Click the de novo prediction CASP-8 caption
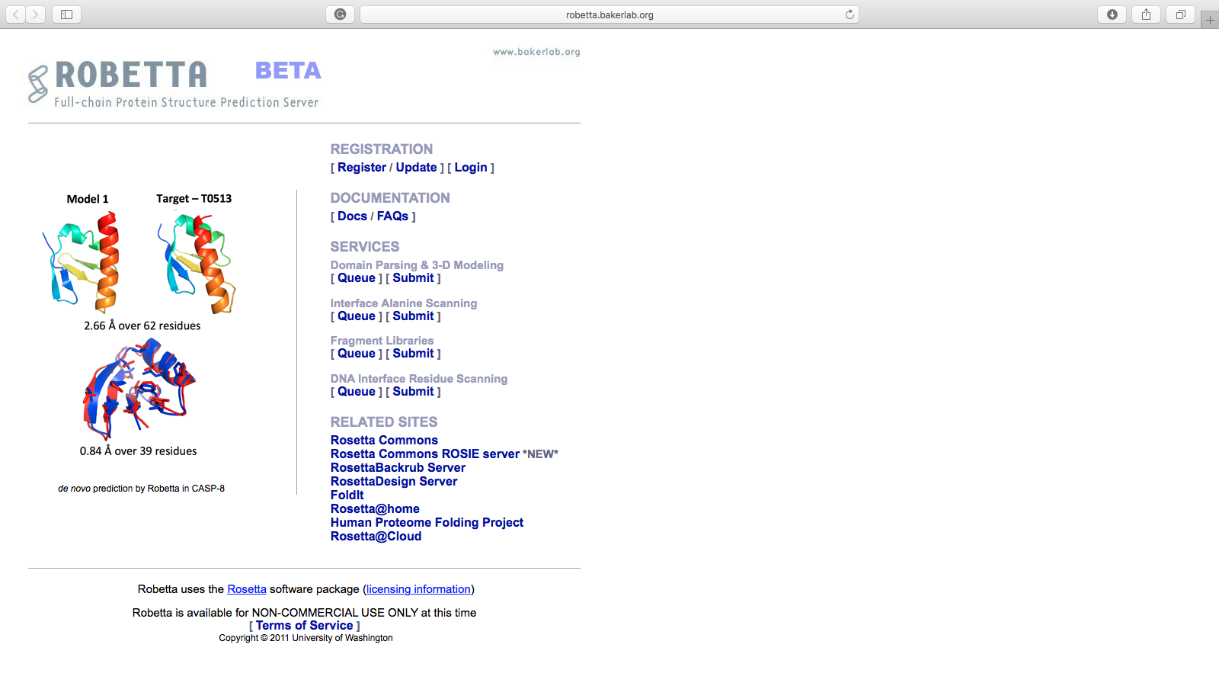The image size is (1219, 686). 141,489
